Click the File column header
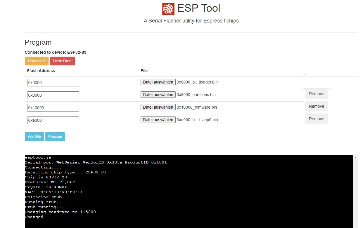Viewport: 363px width, 228px height. (144, 71)
